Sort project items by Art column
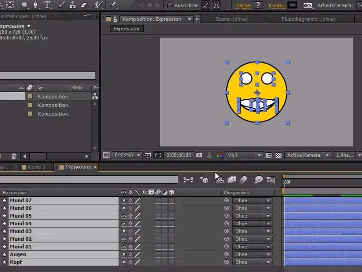This screenshot has height=272, width=362. point(40,88)
